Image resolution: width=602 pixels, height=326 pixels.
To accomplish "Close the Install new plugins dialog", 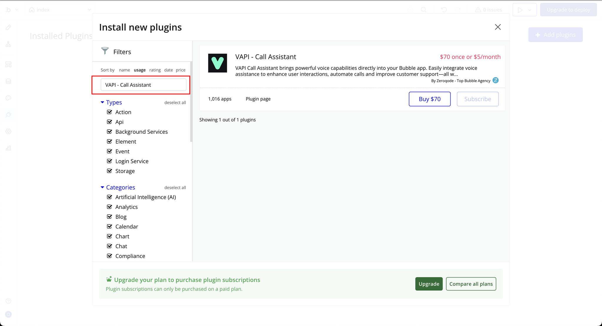I will tap(498, 27).
